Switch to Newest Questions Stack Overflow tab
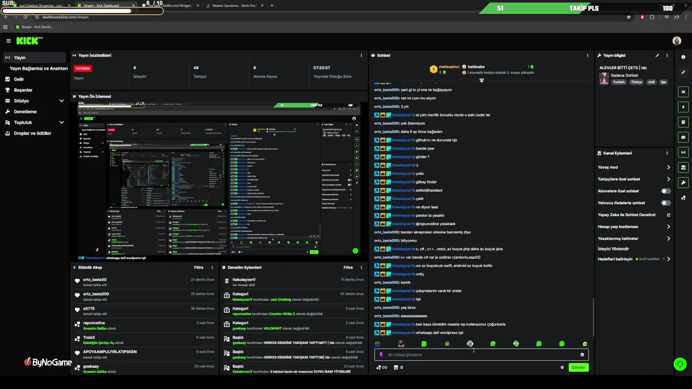692x389 pixels. [x=234, y=5]
